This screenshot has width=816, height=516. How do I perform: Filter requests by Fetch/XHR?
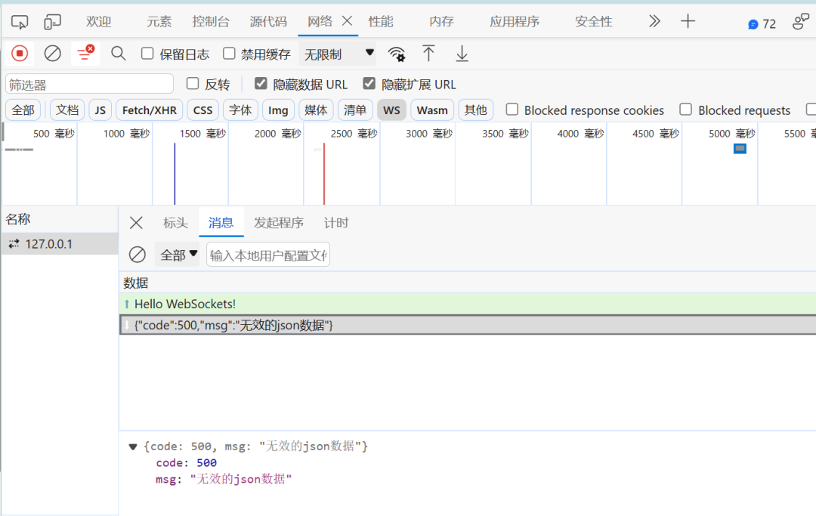pos(149,110)
